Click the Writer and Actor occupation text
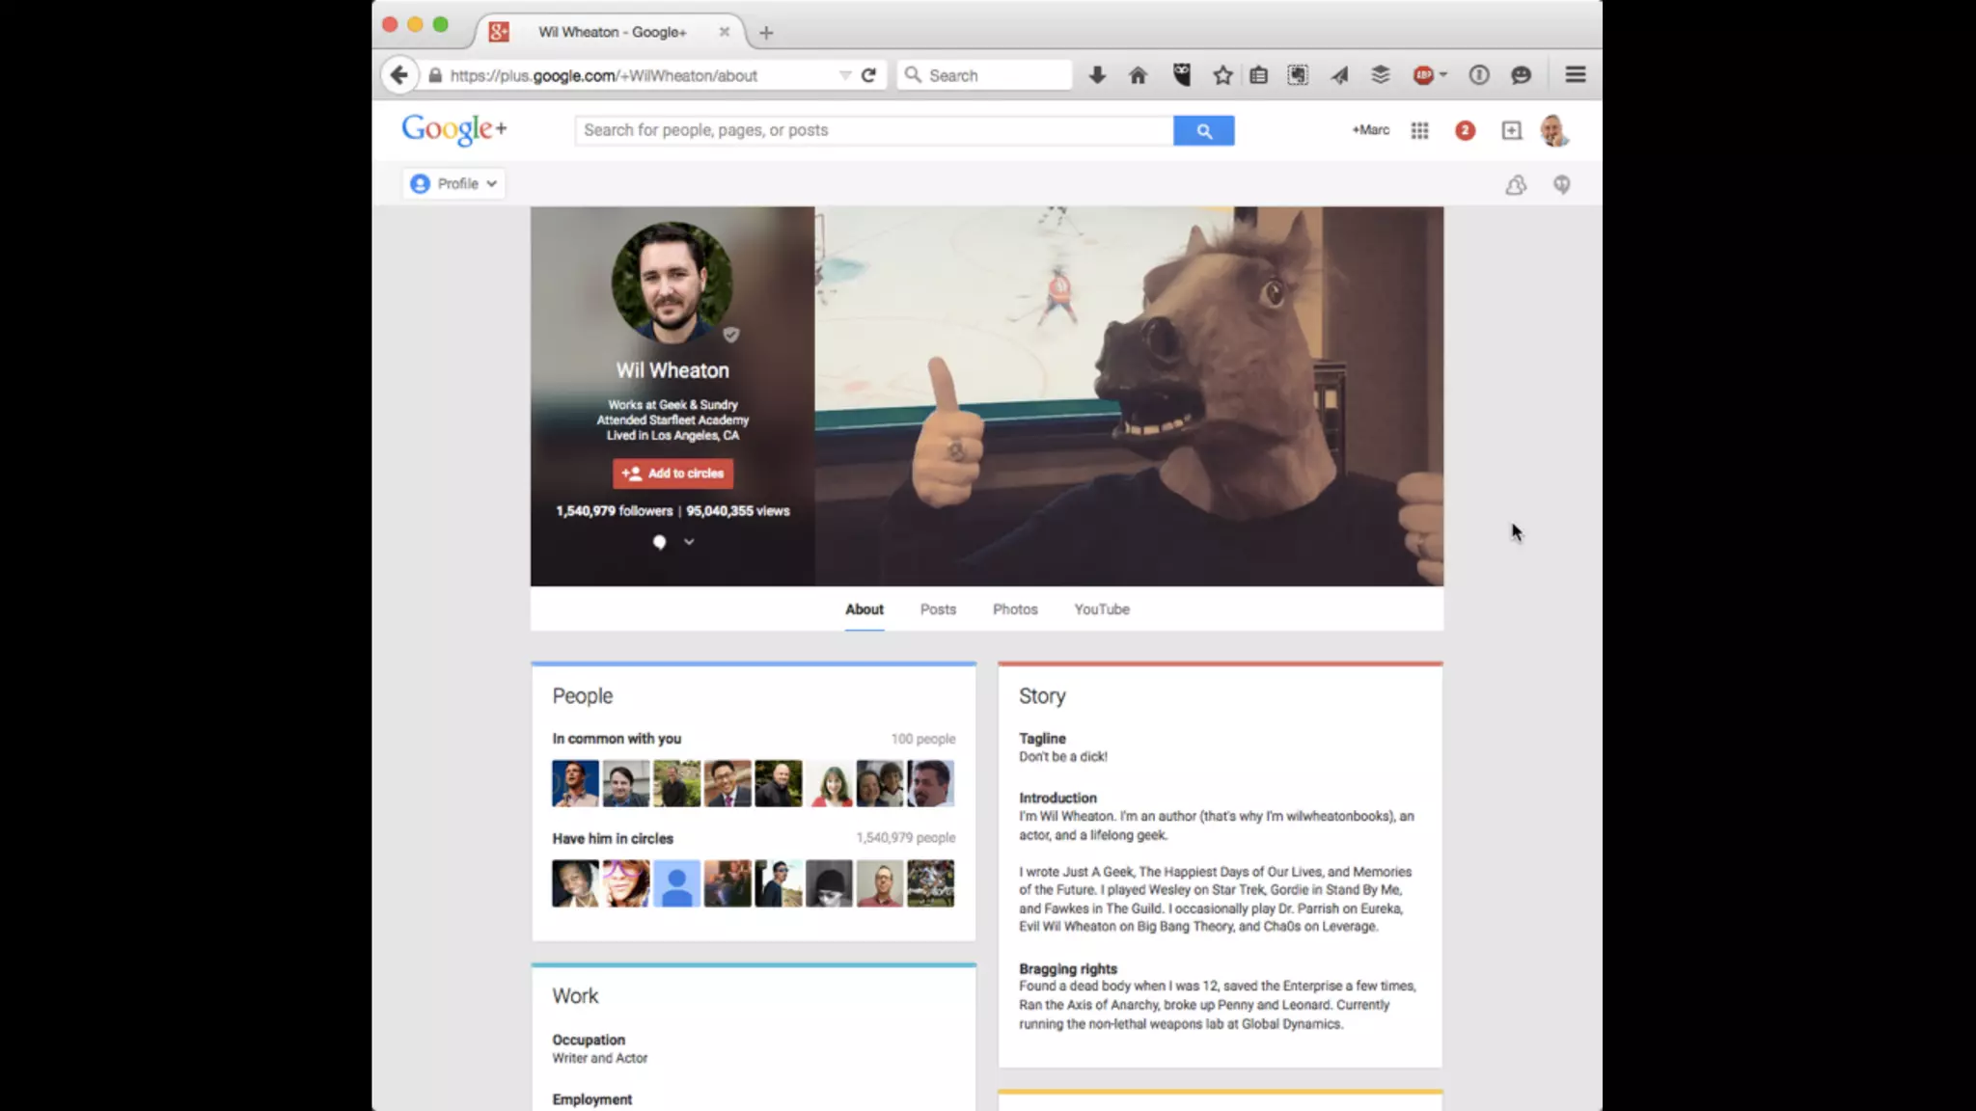 click(599, 1059)
